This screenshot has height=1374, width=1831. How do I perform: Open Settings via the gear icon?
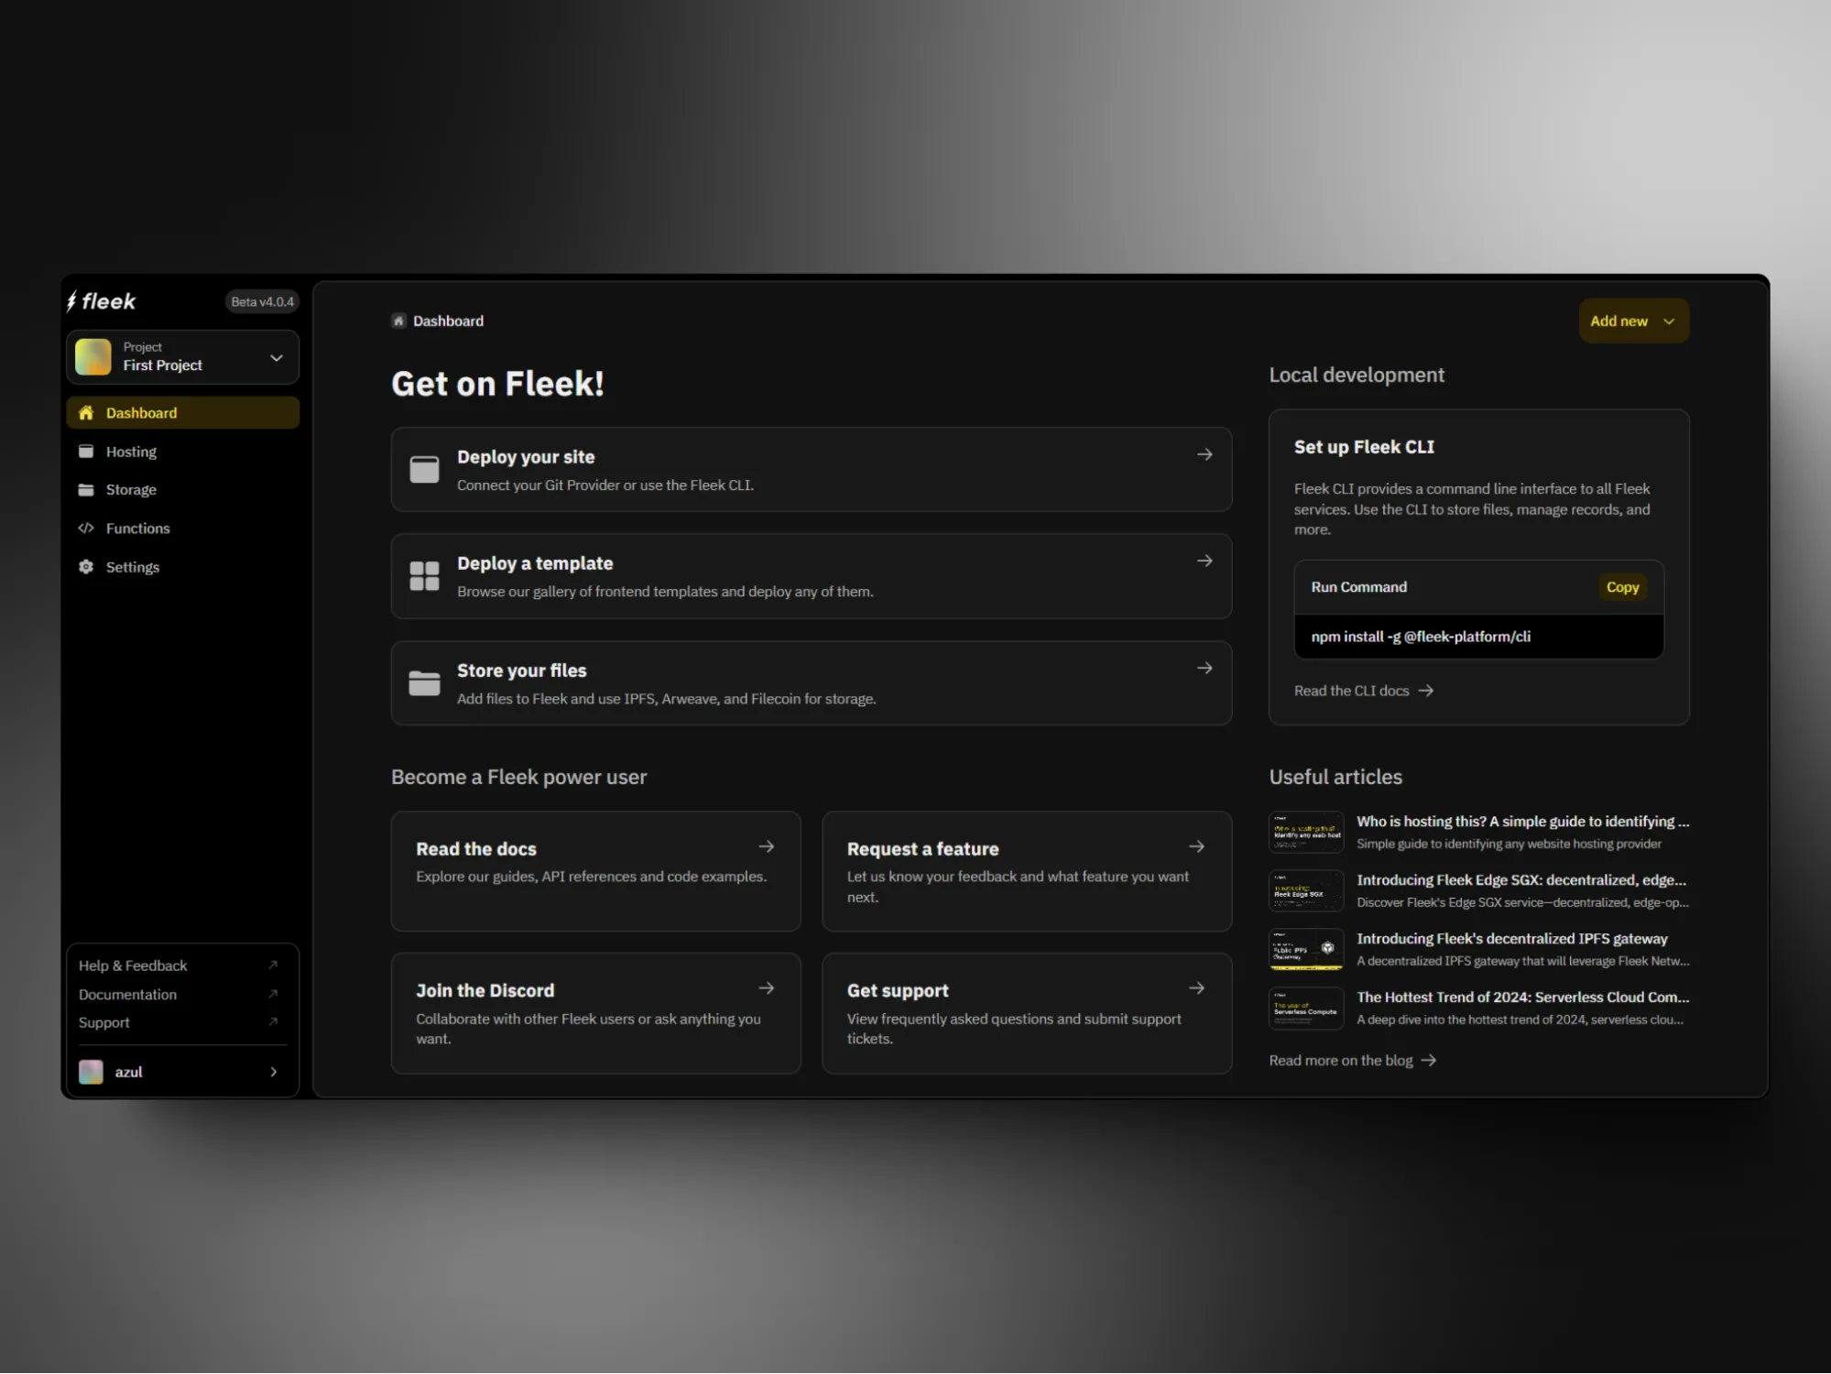(86, 567)
